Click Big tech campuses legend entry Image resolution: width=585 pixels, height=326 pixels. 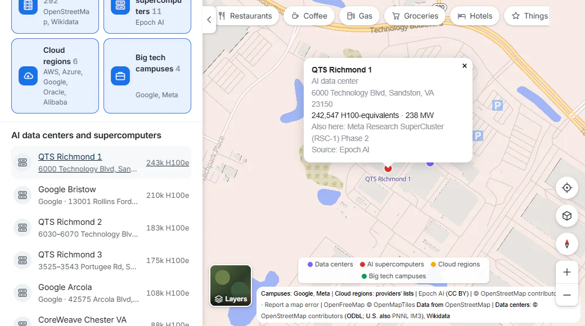pos(394,276)
